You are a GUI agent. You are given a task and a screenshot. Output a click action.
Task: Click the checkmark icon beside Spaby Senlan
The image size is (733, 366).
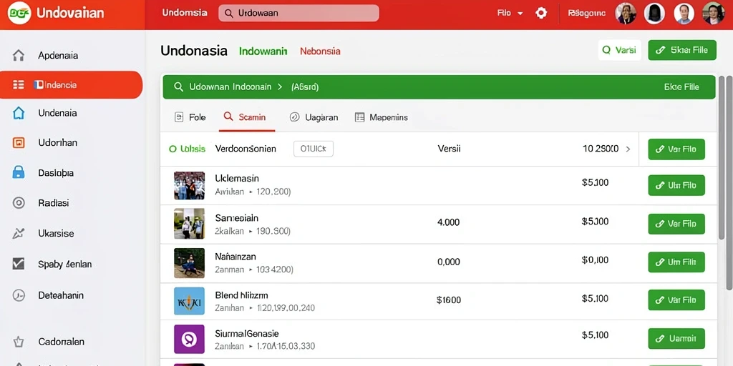click(18, 264)
